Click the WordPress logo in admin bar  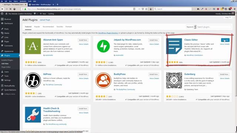pos(2,14)
